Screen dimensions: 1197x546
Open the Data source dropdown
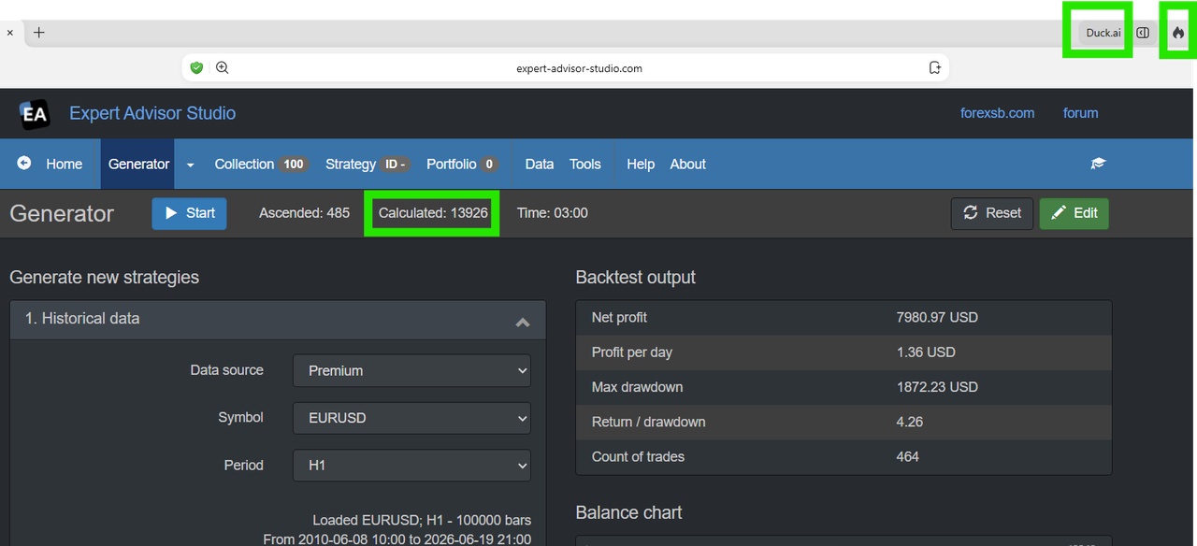[x=411, y=370]
